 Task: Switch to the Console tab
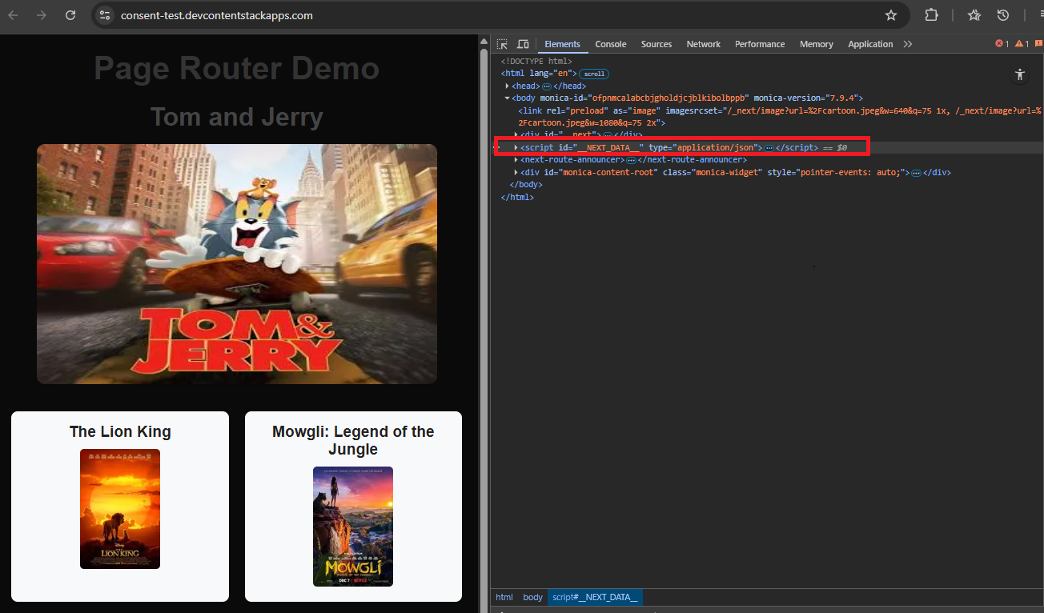click(611, 44)
